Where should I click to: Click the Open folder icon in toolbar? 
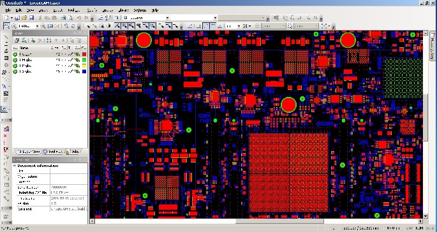tap(24, 18)
